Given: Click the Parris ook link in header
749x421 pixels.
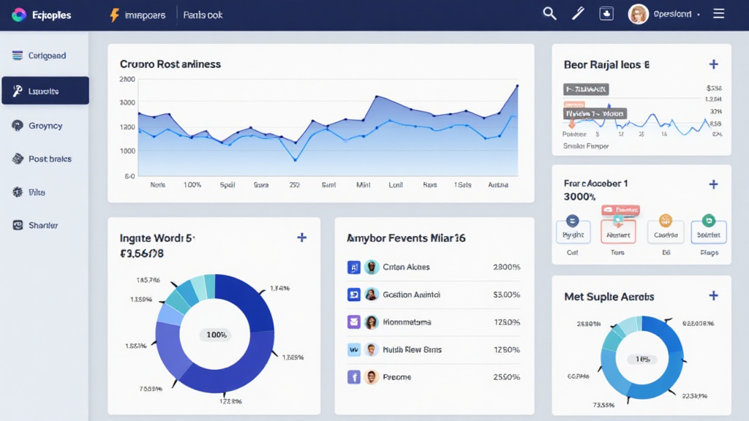Looking at the screenshot, I should tap(203, 15).
